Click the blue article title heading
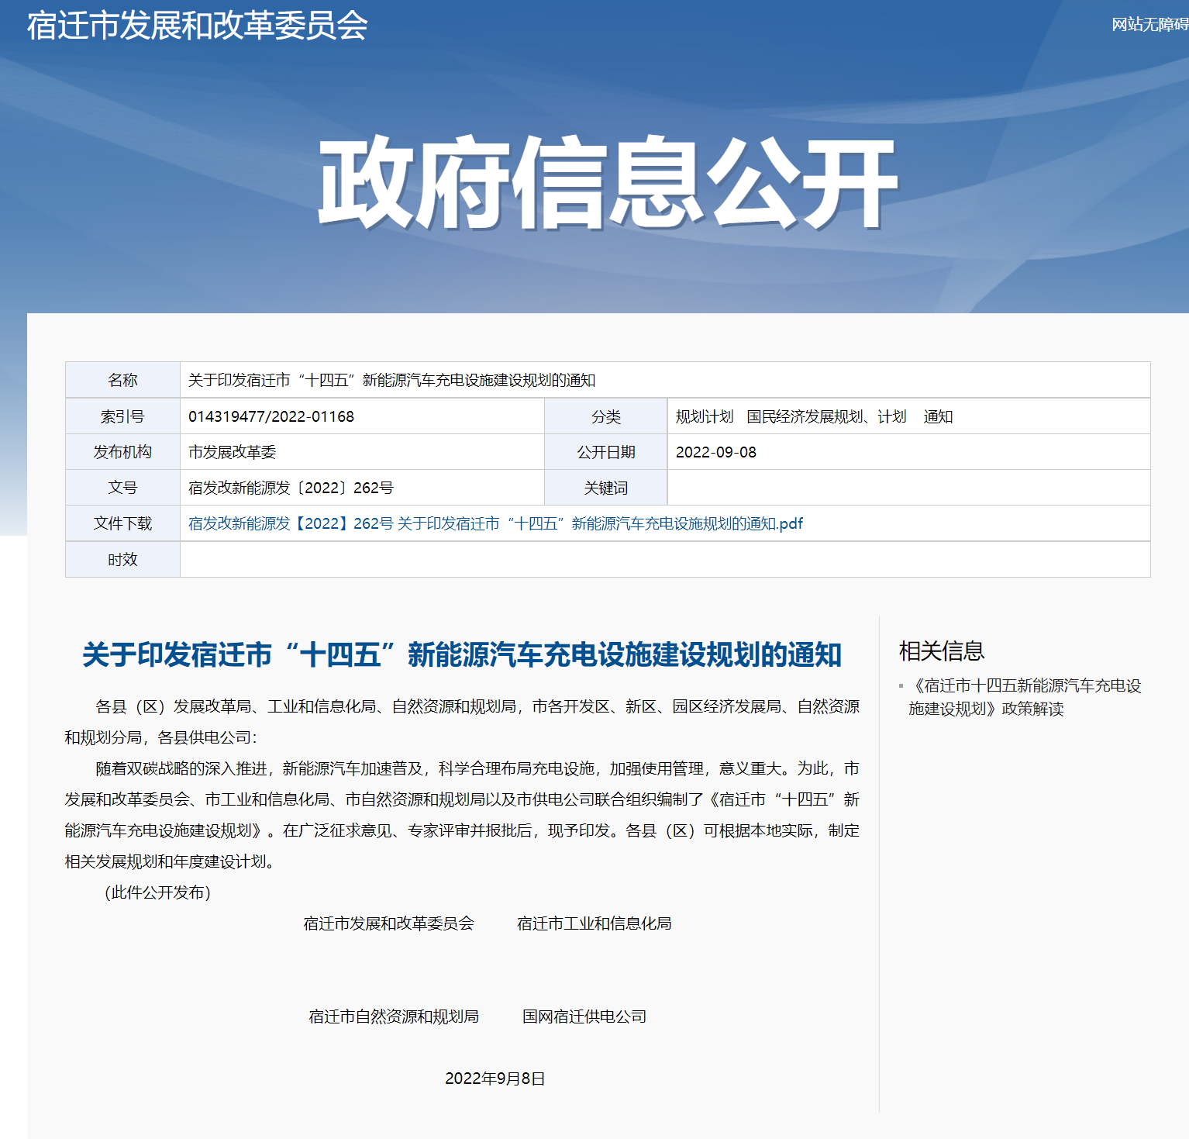This screenshot has height=1139, width=1189. pyautogui.click(x=462, y=655)
